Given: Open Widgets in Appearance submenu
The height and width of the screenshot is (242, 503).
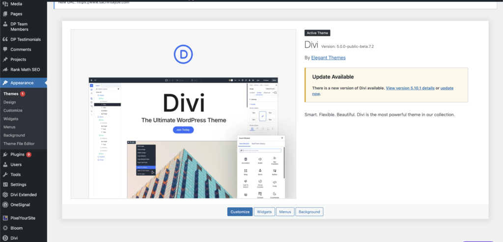Looking at the screenshot, I should click(11, 119).
